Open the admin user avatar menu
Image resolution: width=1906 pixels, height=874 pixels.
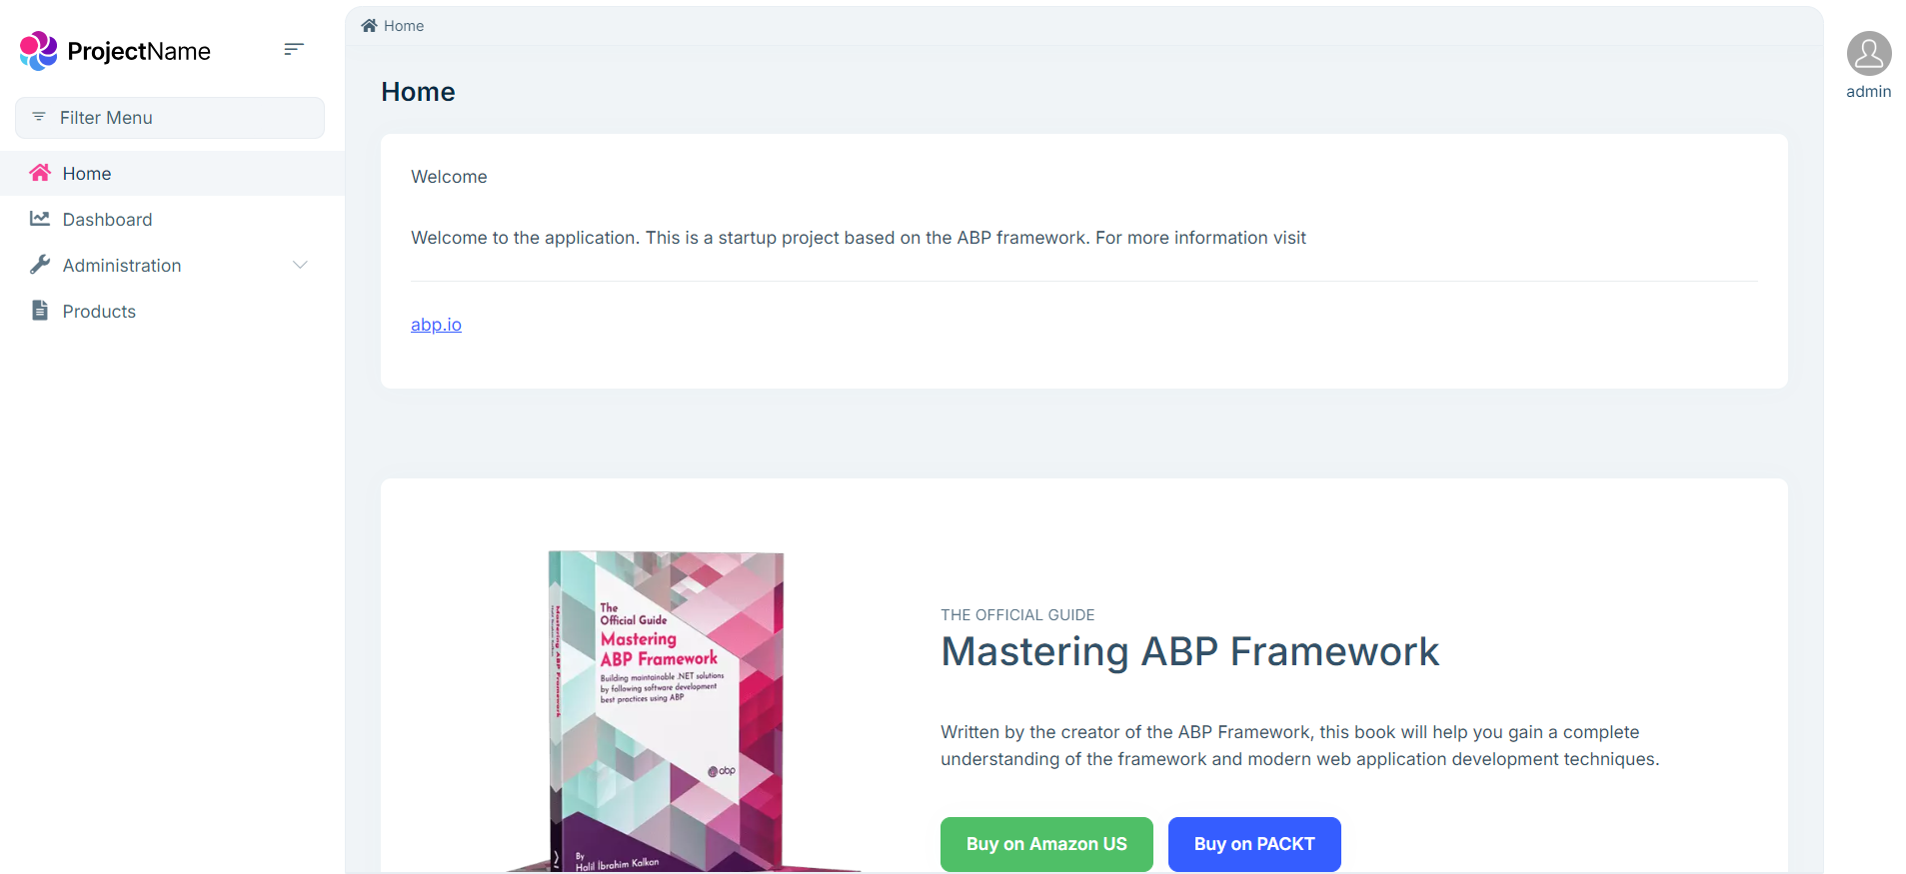[x=1868, y=53]
